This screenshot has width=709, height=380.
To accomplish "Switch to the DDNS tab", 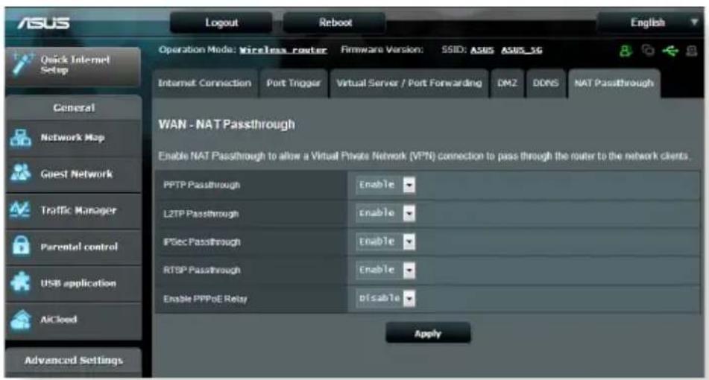I will (546, 83).
